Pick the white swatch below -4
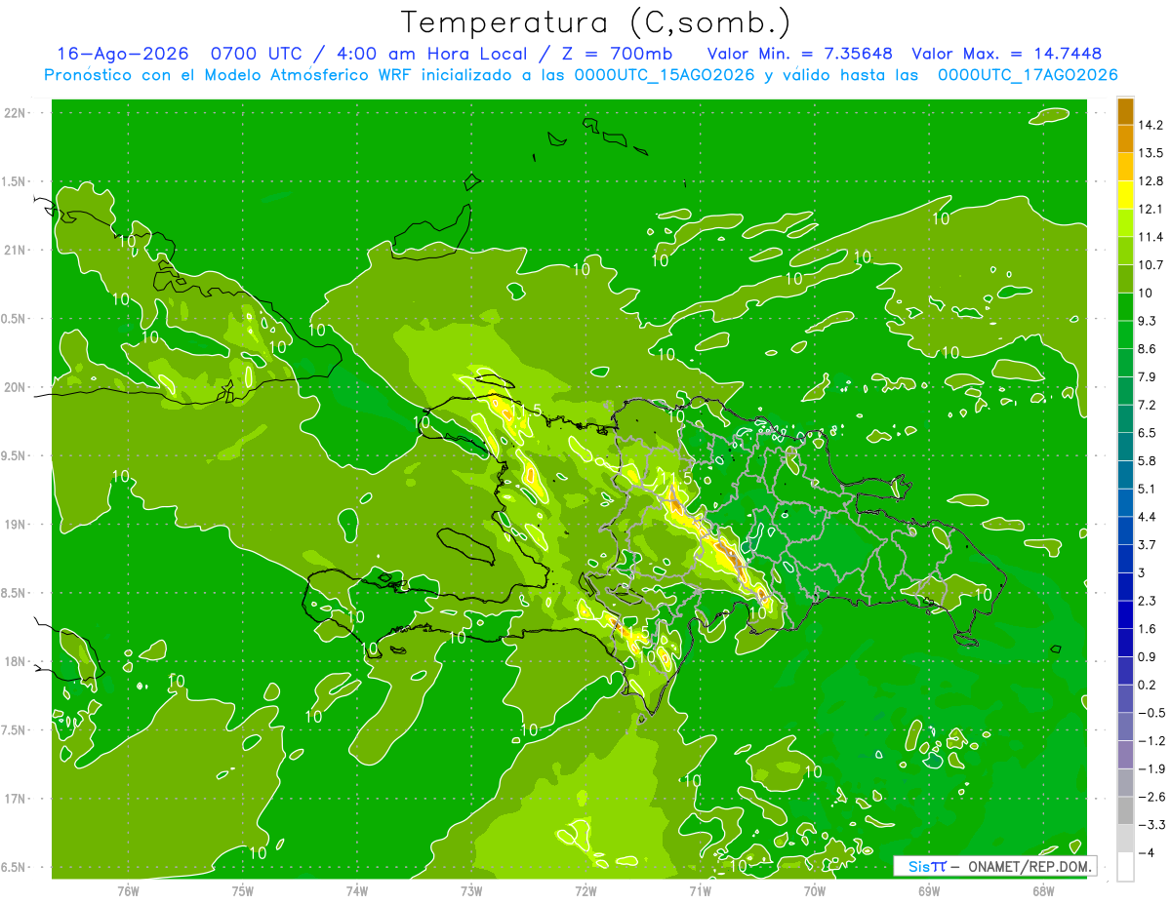 pyautogui.click(x=1125, y=867)
